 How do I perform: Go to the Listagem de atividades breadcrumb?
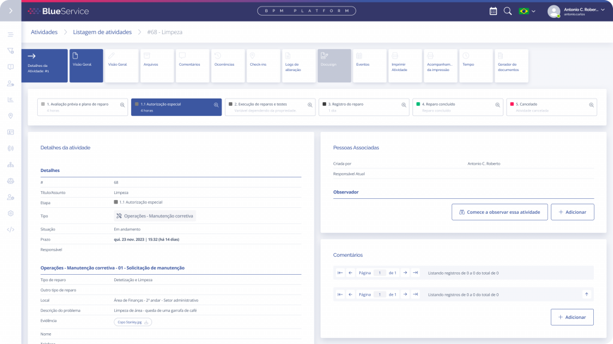click(x=102, y=32)
